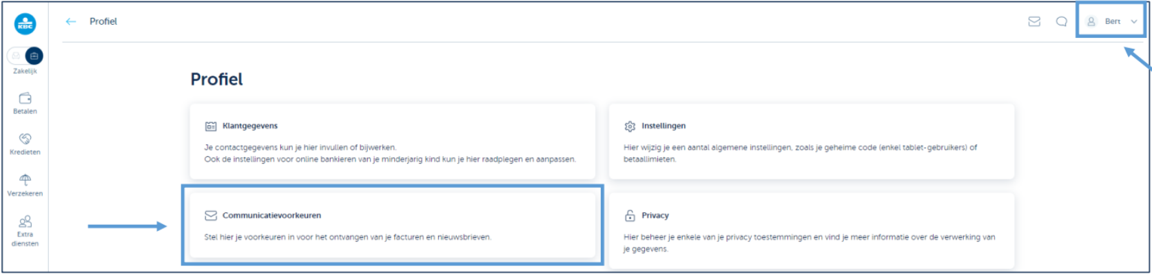
Task: Switch to the private profile toggle side
Action: pyautogui.click(x=17, y=56)
